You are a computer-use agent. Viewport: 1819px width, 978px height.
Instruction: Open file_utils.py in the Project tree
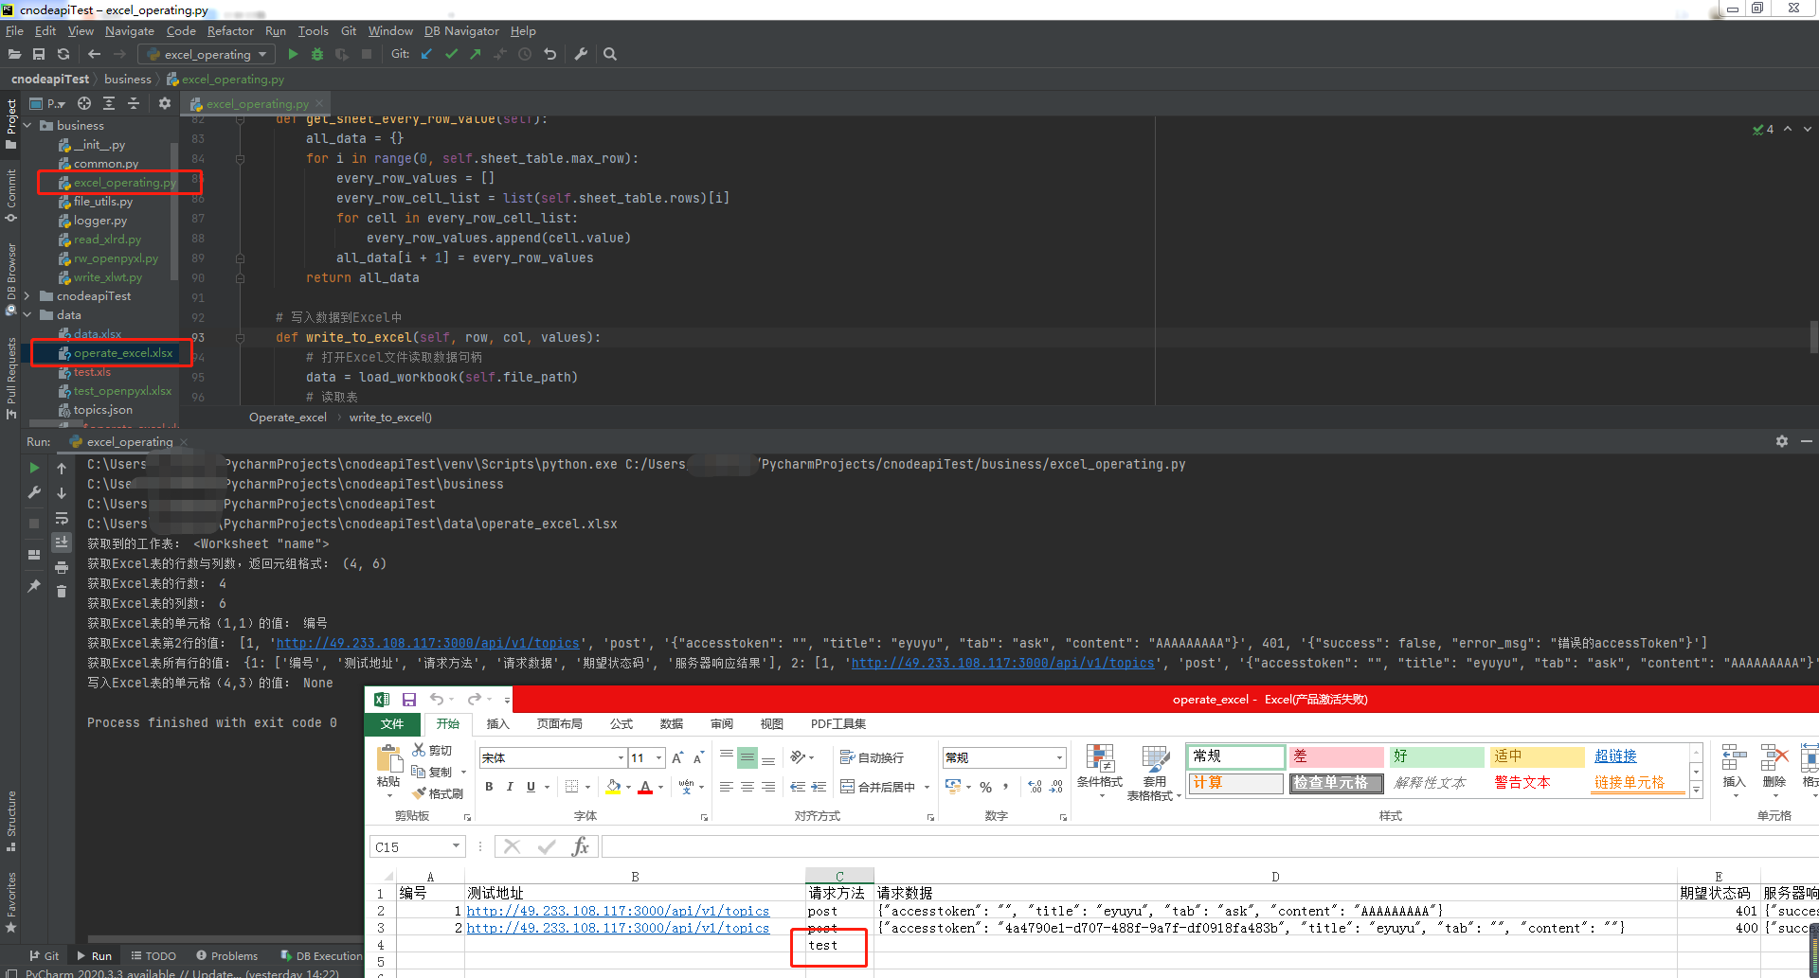pos(102,202)
